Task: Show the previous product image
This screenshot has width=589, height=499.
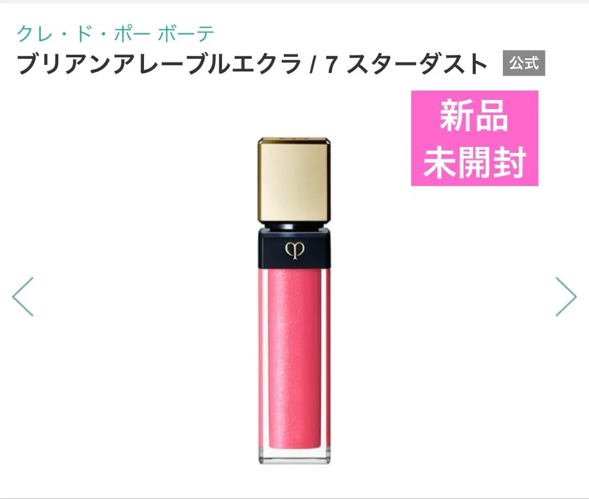Action: (x=23, y=297)
